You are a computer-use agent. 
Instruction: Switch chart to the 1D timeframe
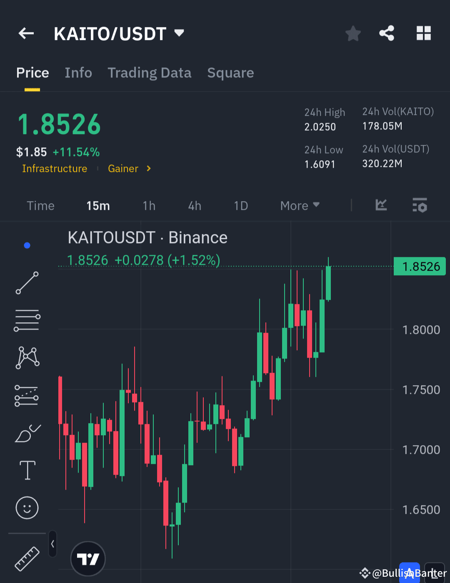tap(241, 205)
